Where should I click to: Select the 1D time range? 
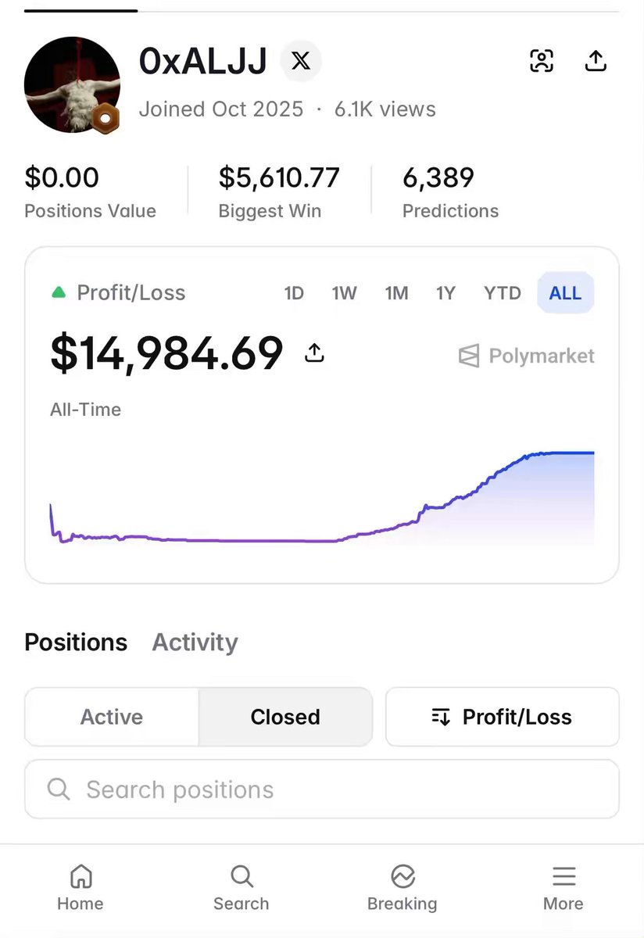pos(294,293)
